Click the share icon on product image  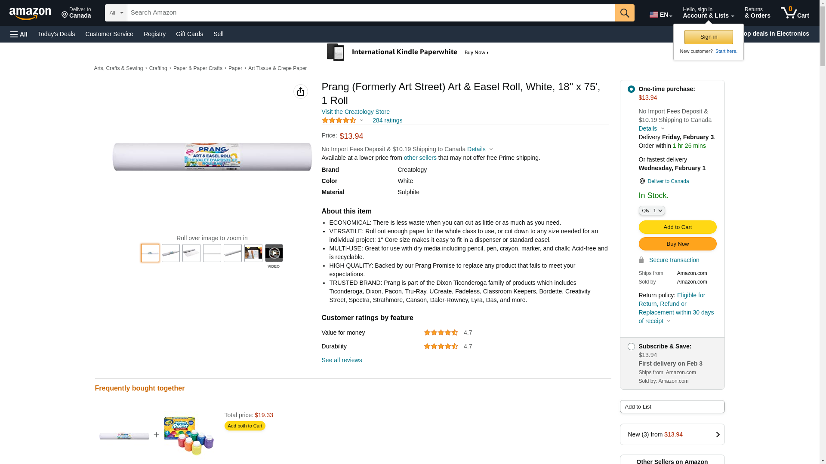pyautogui.click(x=301, y=92)
